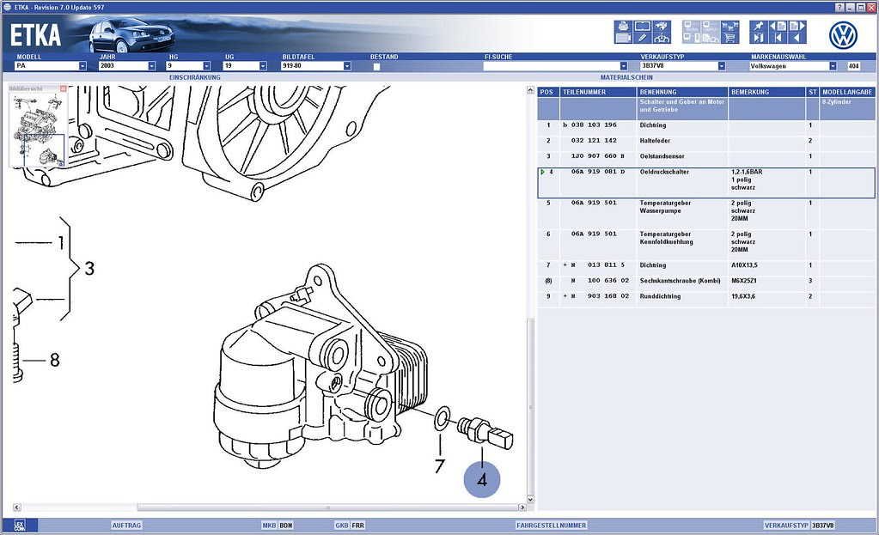The width and height of the screenshot is (879, 535).
Task: Go to previous illustration page icon
Action: pos(778,27)
